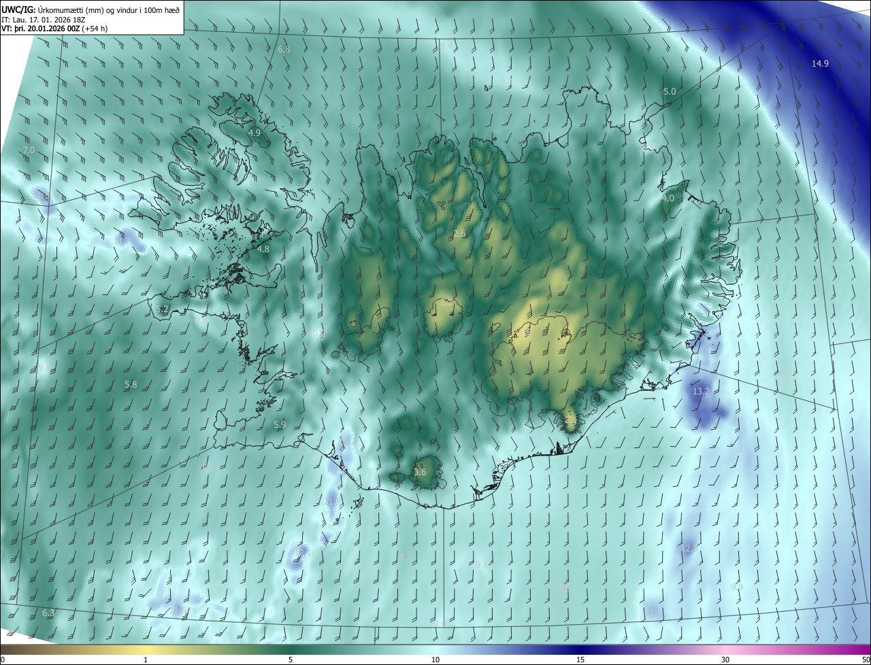Click the 15 tick on the color scale
Screen dimensions: 871x665
[x=580, y=660]
